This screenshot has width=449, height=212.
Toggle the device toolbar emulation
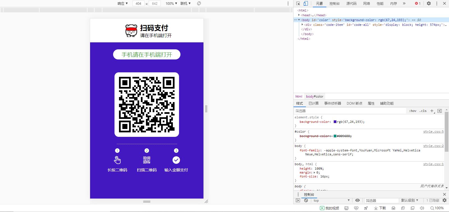[306, 3]
